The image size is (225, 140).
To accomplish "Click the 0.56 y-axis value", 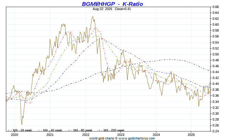I will [216, 37].
